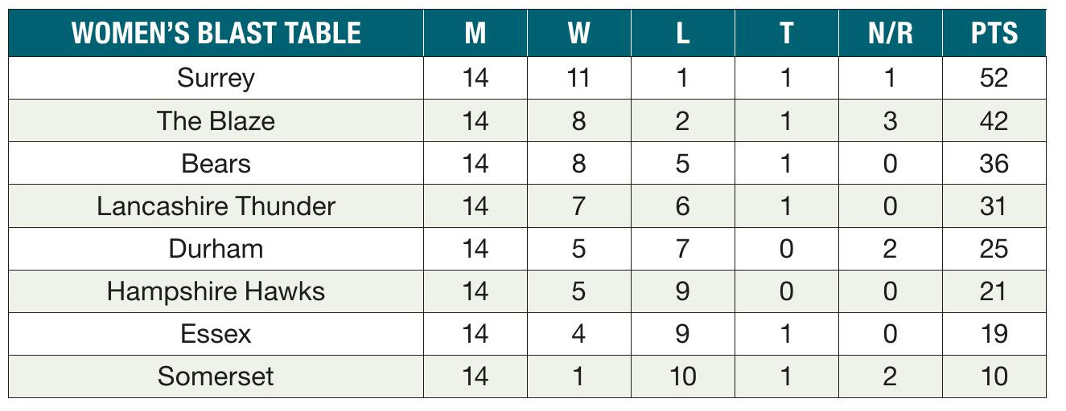Select the W column header
The width and height of the screenshot is (1066, 411).
578,34
